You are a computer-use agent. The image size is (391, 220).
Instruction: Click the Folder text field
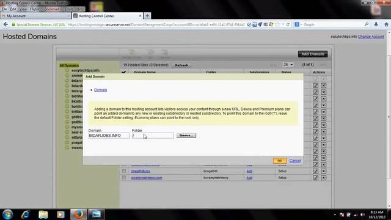pos(153,136)
